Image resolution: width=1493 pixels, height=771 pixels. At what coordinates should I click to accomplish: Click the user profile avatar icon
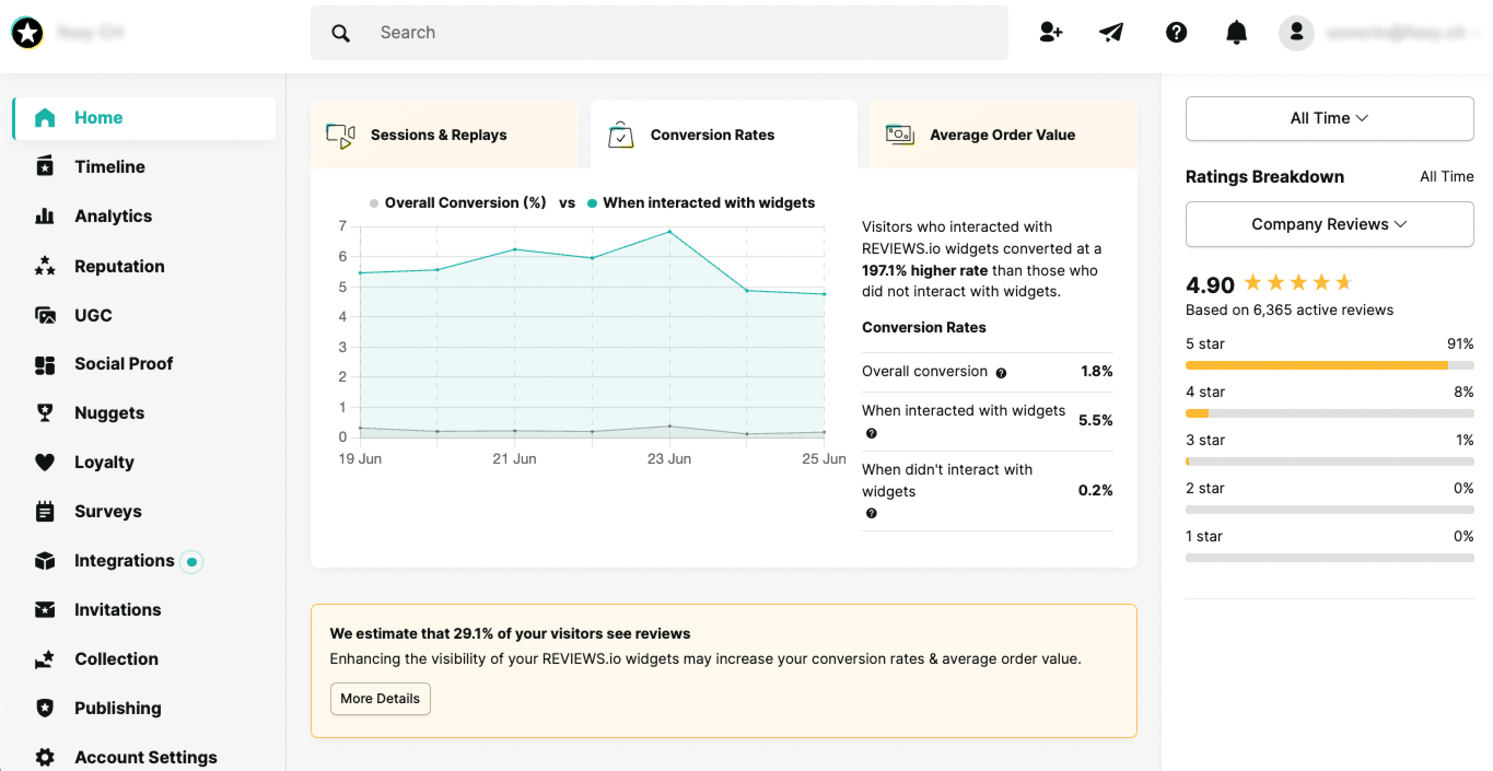pyautogui.click(x=1296, y=32)
